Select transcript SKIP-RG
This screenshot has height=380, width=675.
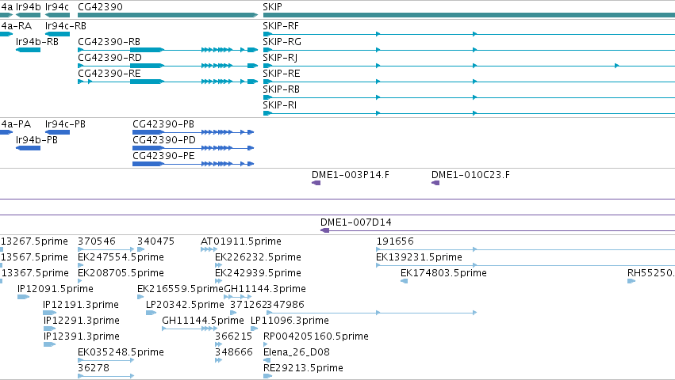(469, 50)
